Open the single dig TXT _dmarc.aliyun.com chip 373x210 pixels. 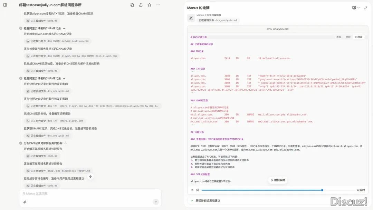[x=55, y=121]
